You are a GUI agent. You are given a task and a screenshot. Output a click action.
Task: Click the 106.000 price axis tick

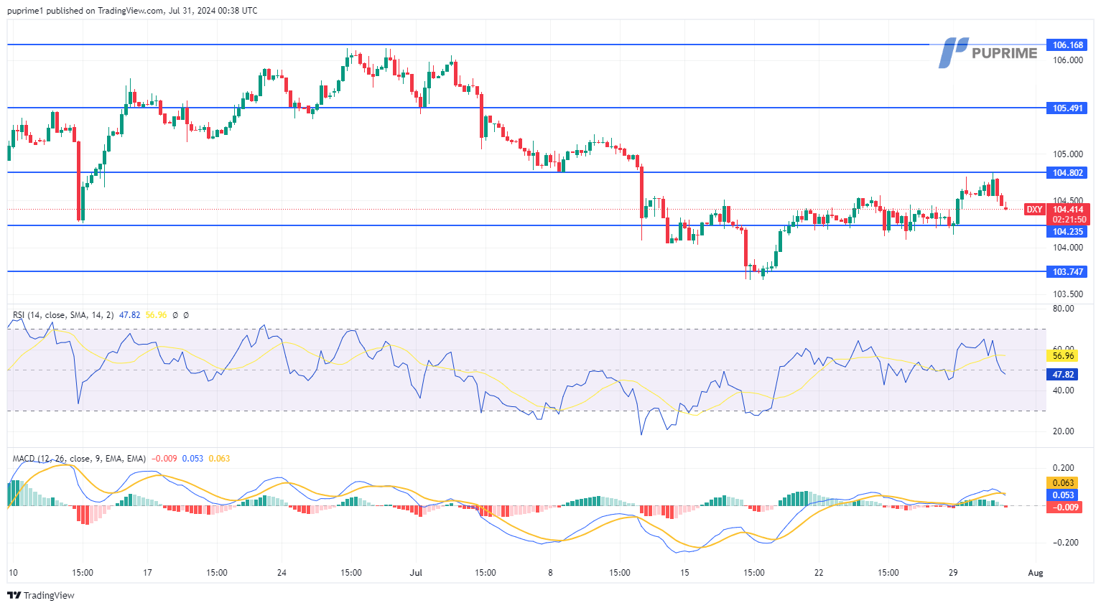click(x=1068, y=60)
